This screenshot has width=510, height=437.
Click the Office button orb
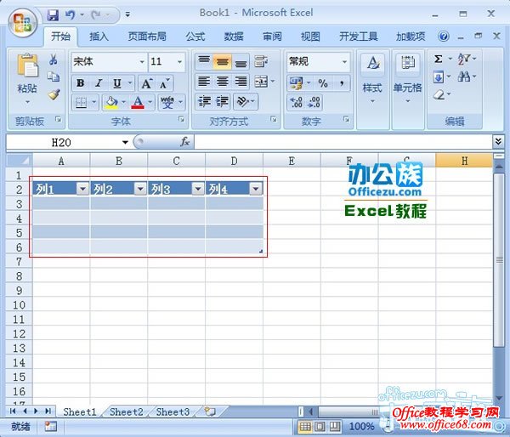[x=22, y=22]
